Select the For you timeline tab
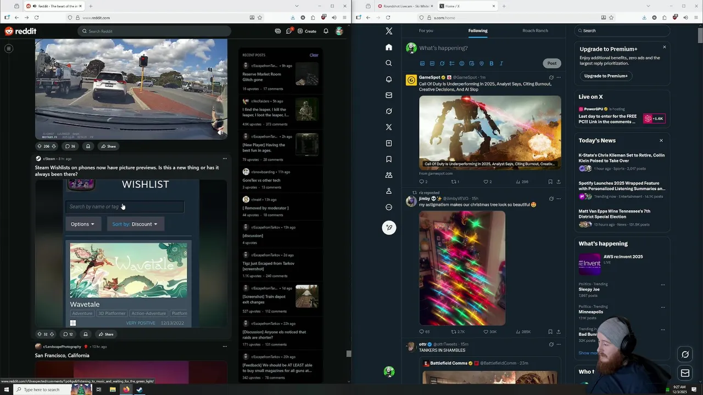Screen dimensions: 703x395 426,31
